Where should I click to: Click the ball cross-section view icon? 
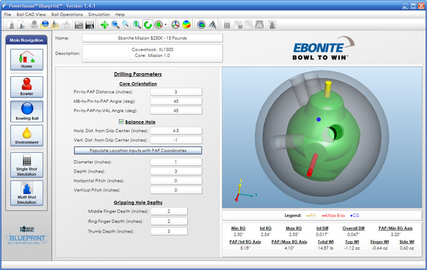point(201,24)
